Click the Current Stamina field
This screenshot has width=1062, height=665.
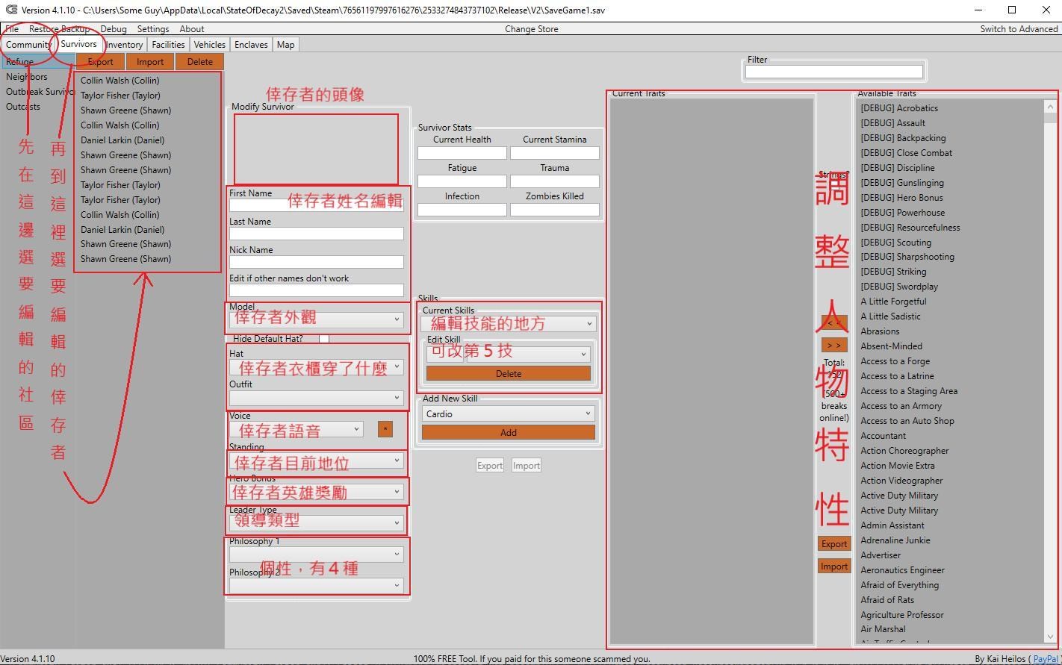pos(555,153)
